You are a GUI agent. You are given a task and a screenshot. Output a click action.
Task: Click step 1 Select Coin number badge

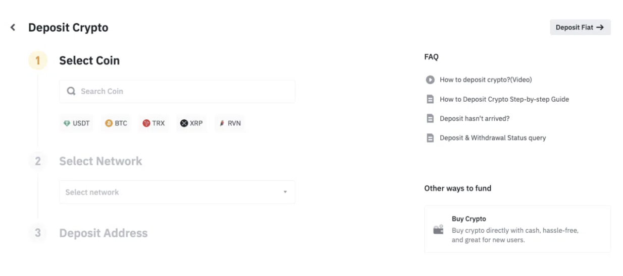(x=37, y=60)
